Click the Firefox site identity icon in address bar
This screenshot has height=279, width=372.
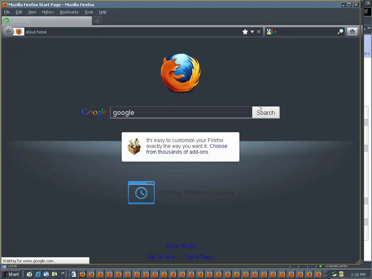[x=19, y=32]
